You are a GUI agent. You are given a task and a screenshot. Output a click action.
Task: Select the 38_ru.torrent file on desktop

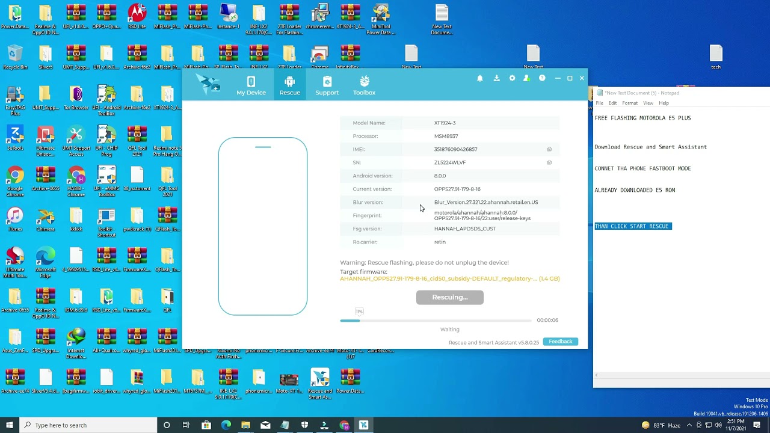(137, 179)
